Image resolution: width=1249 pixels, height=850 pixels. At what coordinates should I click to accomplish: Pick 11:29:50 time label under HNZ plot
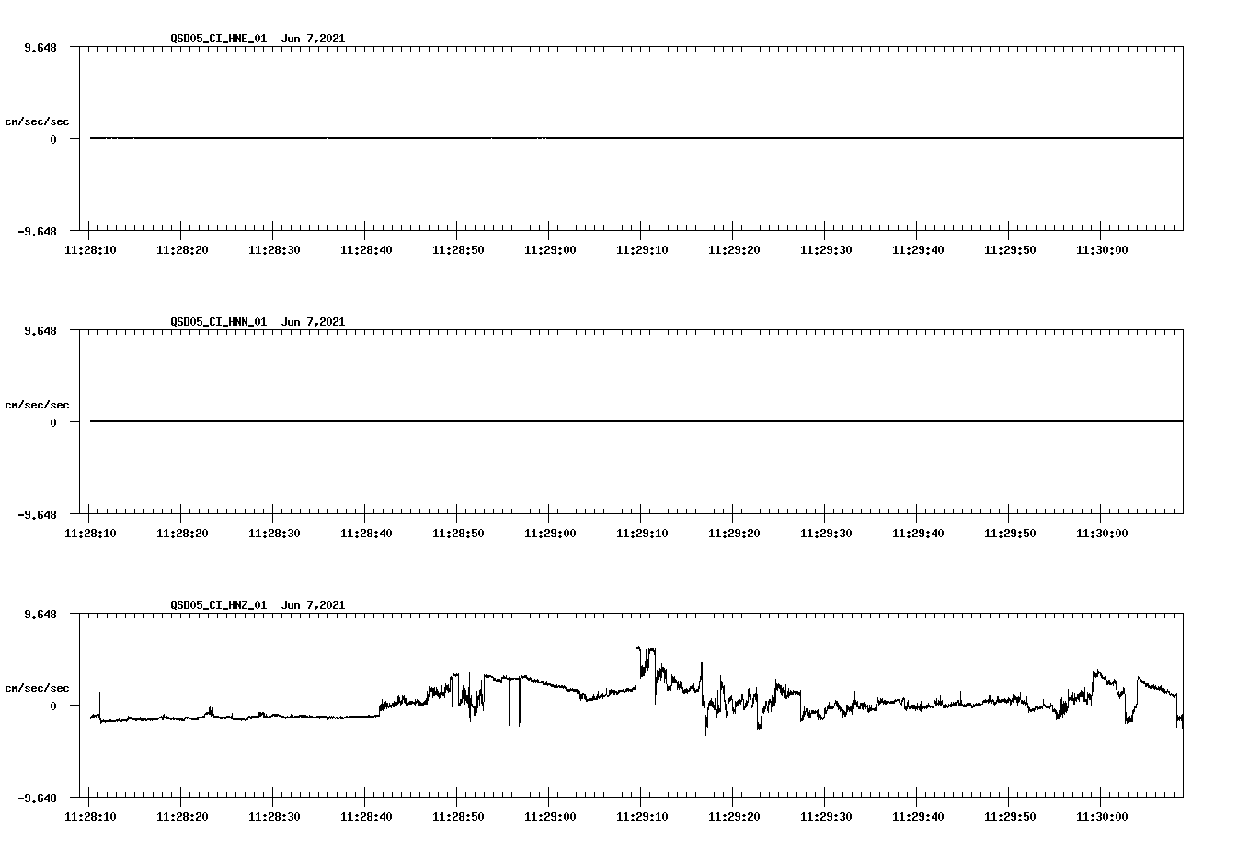1010,817
